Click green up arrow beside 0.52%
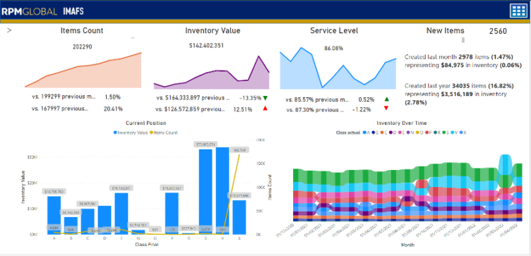Screen dimensions: 531x256 point(387,99)
